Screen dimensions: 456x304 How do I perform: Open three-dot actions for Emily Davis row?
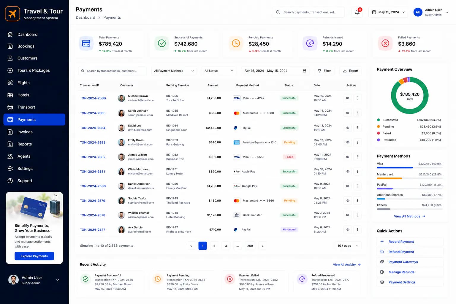click(357, 142)
